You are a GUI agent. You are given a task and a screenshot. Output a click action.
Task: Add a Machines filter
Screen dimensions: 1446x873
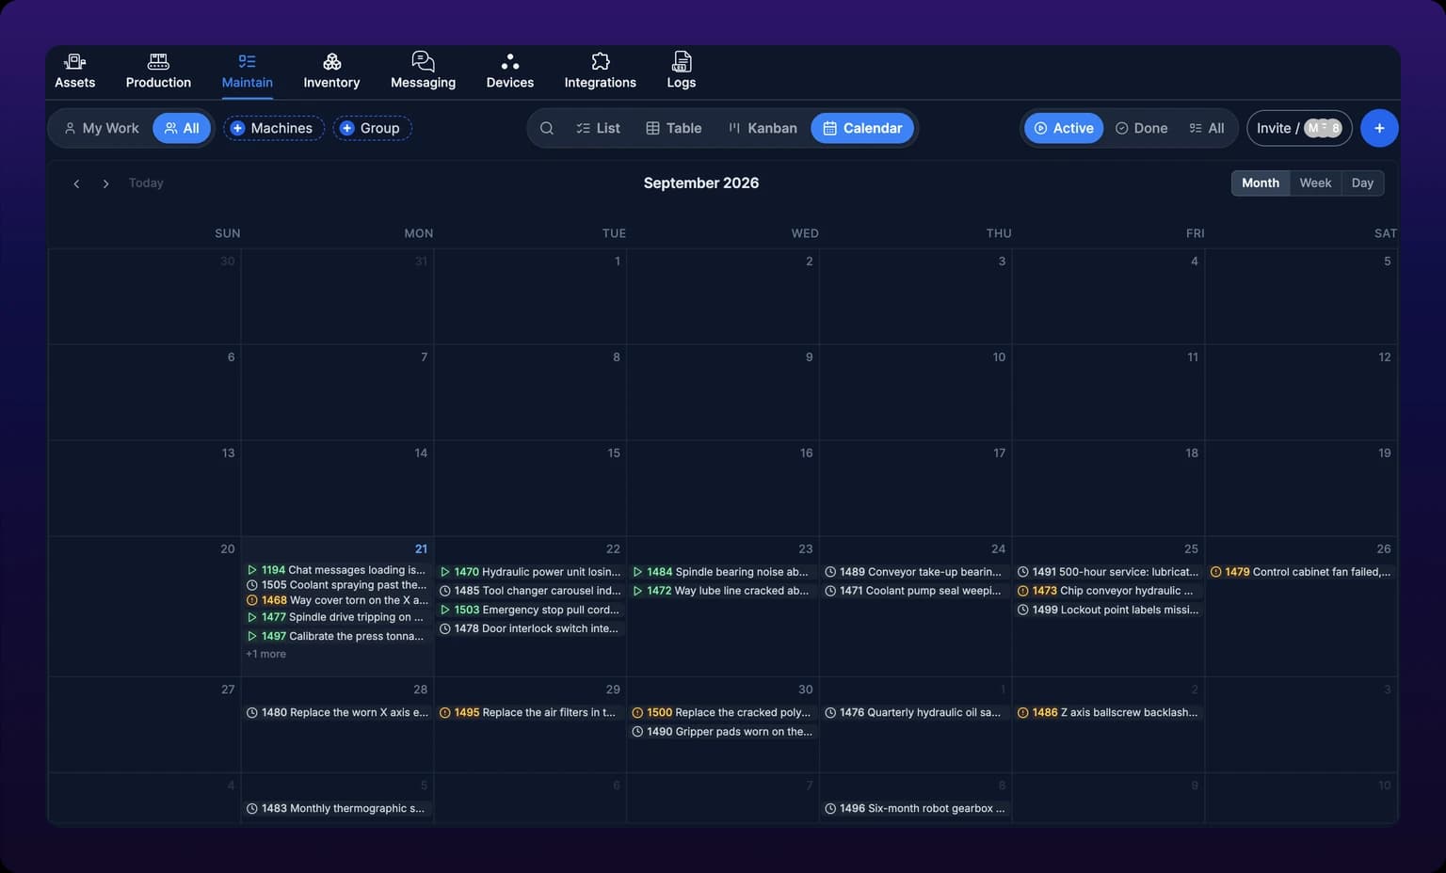(x=273, y=128)
